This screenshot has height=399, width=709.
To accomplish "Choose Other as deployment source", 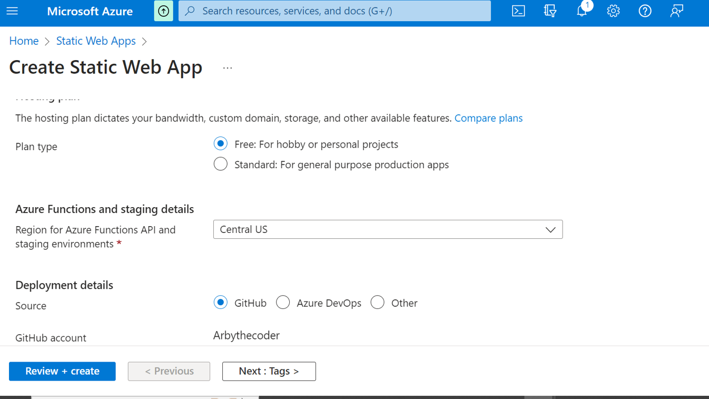I will click(x=377, y=303).
